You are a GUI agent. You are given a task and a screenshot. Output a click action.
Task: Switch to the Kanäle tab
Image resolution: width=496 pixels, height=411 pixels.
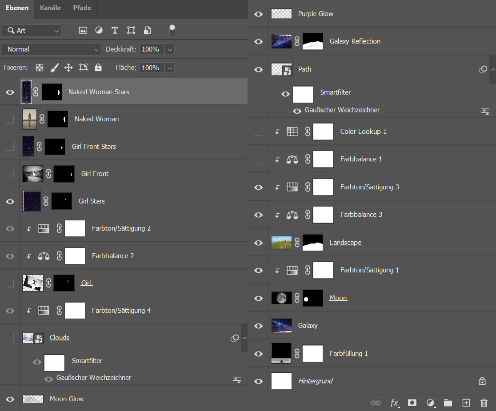(x=50, y=8)
